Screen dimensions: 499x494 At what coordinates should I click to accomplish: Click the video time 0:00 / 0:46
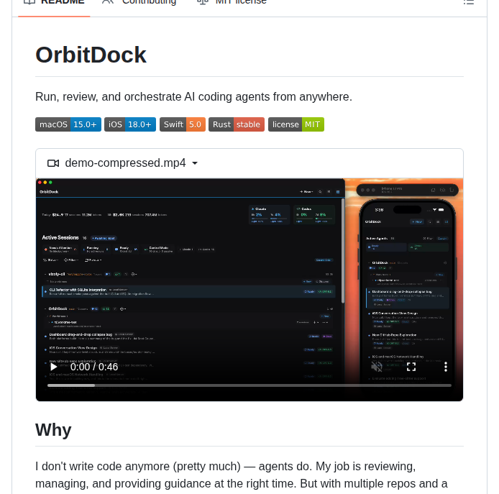coord(94,367)
